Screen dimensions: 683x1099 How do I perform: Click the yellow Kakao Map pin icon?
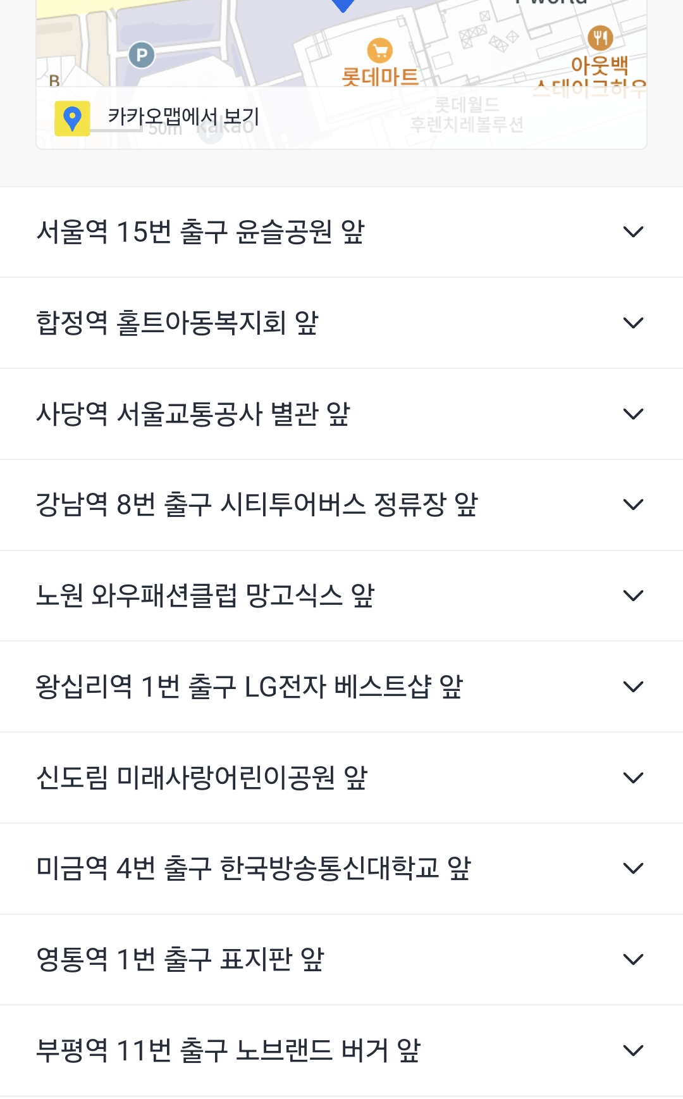pyautogui.click(x=72, y=118)
